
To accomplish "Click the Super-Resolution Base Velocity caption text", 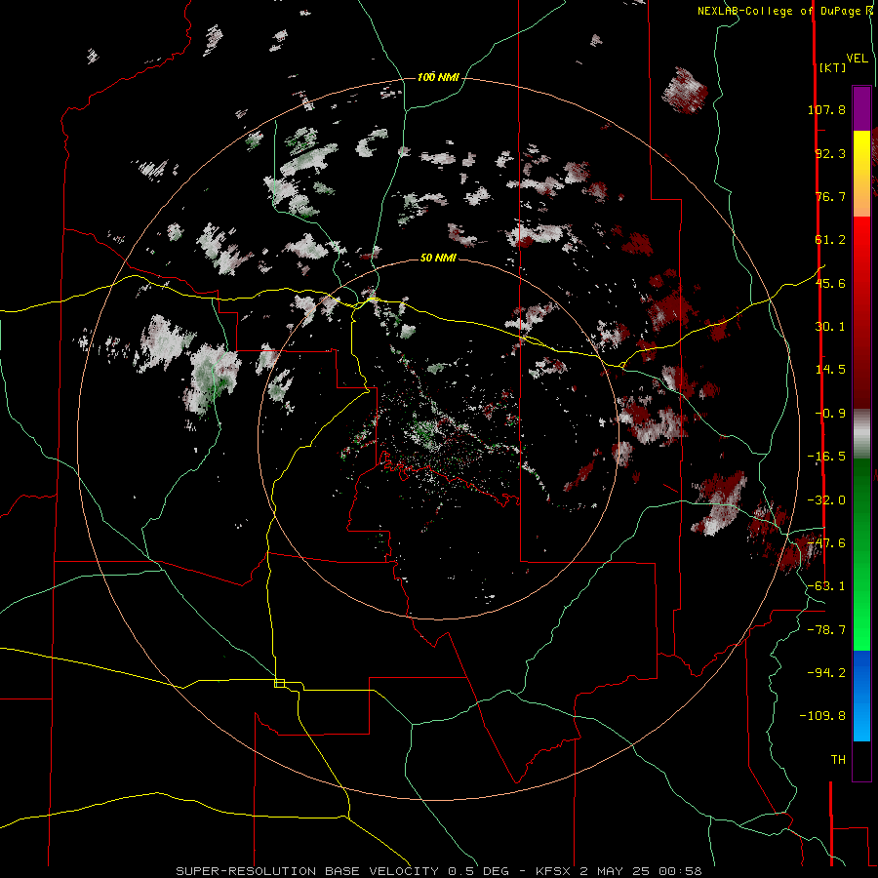I will pyautogui.click(x=309, y=871).
